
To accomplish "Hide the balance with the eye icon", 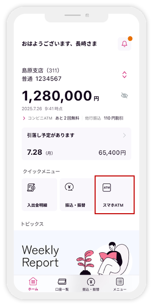I will tap(124, 96).
